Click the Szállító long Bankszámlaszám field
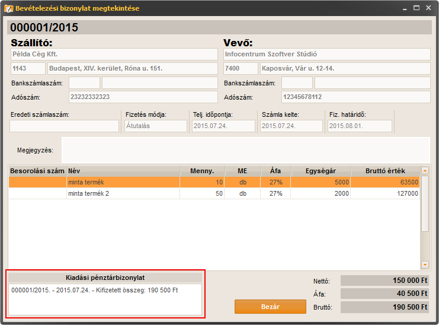 [160, 83]
